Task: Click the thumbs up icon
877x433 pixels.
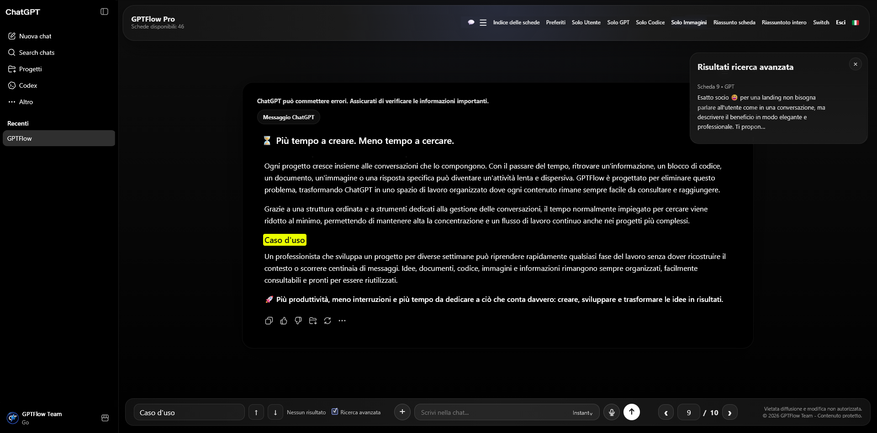Action: pos(284,321)
